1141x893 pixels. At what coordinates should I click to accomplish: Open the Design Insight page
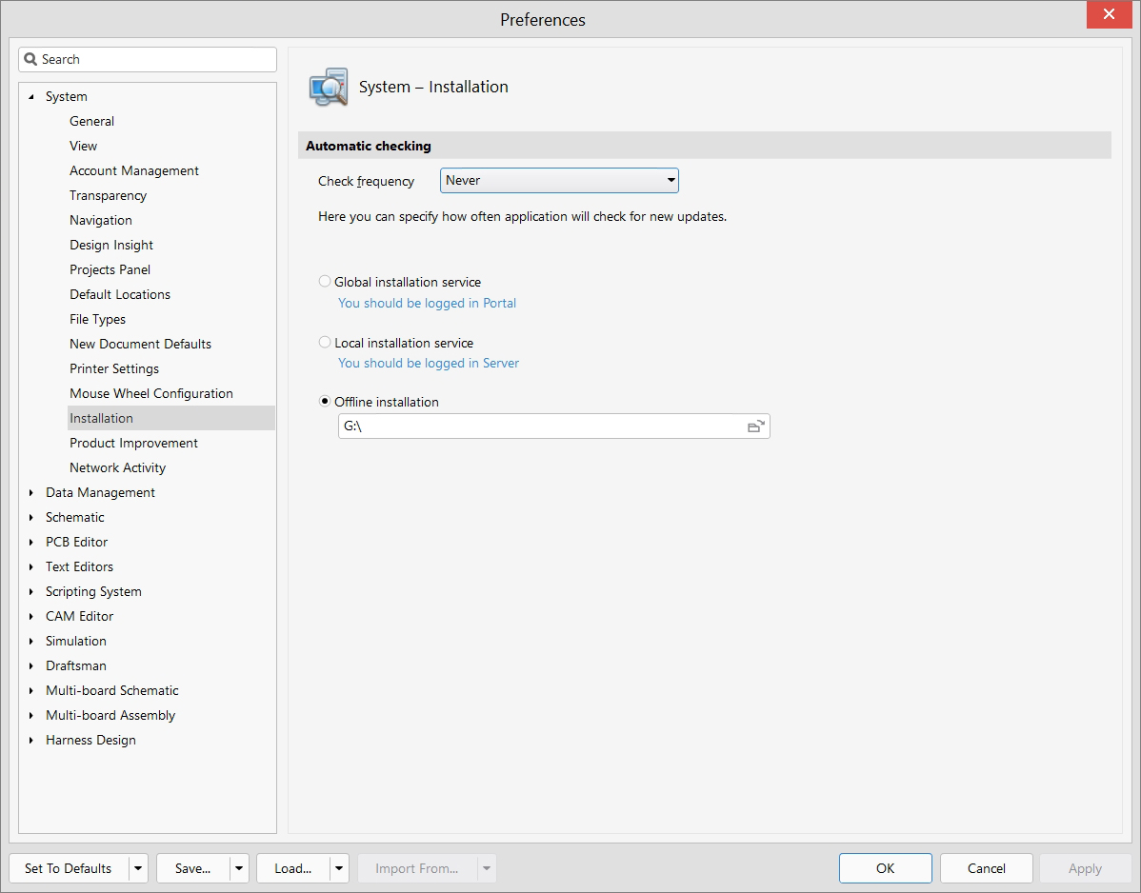111,245
